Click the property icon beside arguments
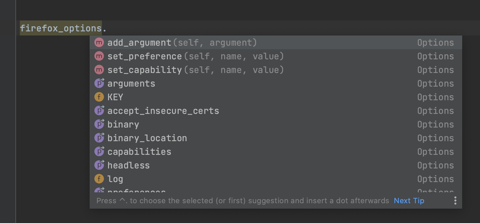 [99, 84]
